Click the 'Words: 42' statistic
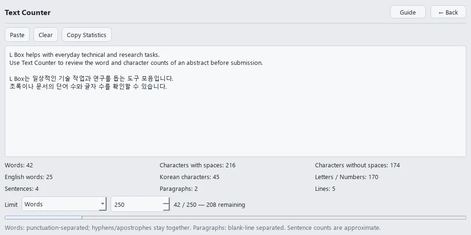The image size is (471, 235). point(19,165)
